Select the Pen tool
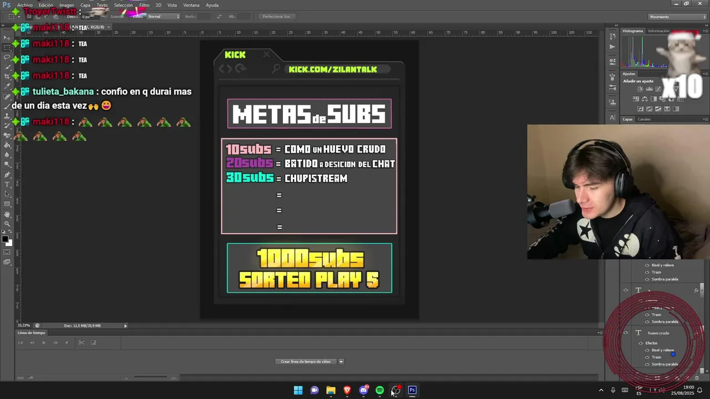 coord(7,174)
